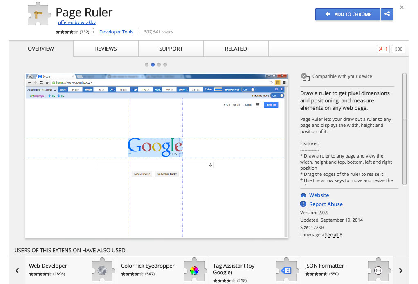Click the ColorPick Eyedropper star rating (547)
Image resolution: width=418 pixels, height=284 pixels.
(137, 274)
